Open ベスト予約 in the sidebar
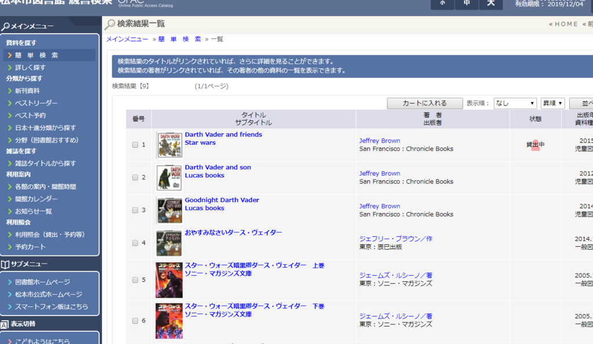Image resolution: width=593 pixels, height=344 pixels. coord(30,115)
